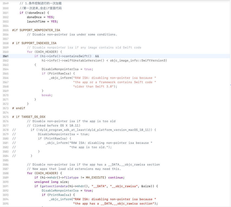
Task: Click 'doneOnce = YES;' statement
Action: (x=41, y=17)
